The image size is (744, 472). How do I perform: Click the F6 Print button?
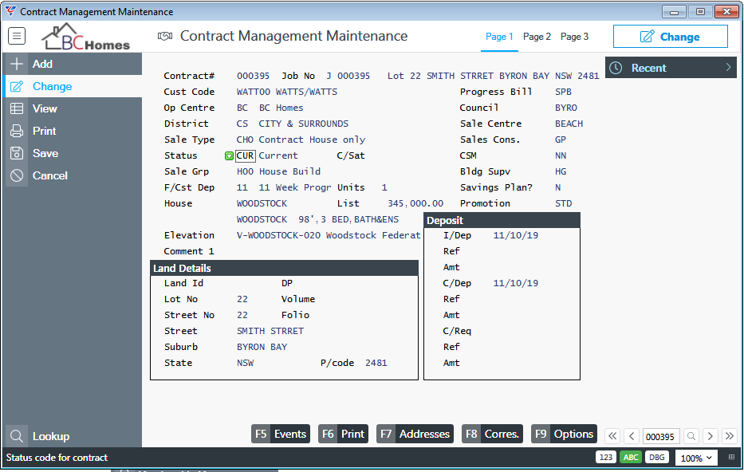(x=343, y=434)
